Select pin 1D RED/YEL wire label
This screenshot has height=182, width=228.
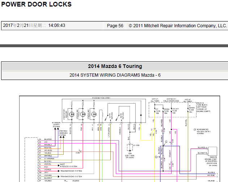pyautogui.click(x=48, y=147)
